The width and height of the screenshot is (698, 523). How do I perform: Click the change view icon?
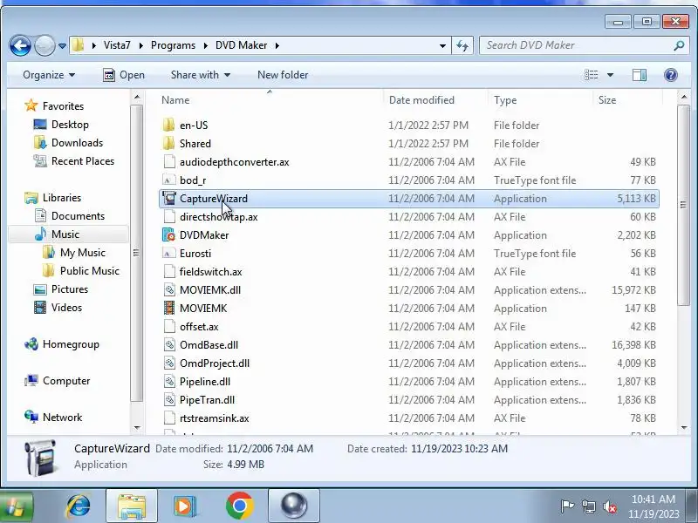tap(592, 75)
